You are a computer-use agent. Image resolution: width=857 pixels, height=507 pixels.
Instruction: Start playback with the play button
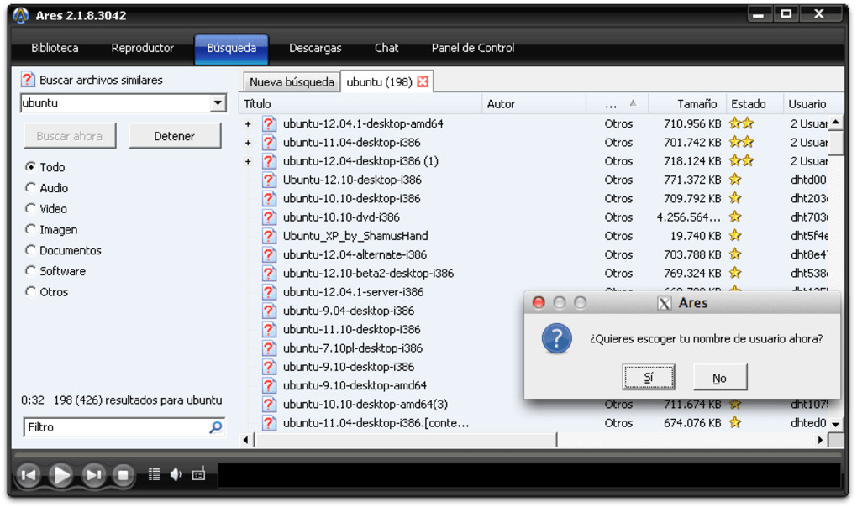pos(60,475)
